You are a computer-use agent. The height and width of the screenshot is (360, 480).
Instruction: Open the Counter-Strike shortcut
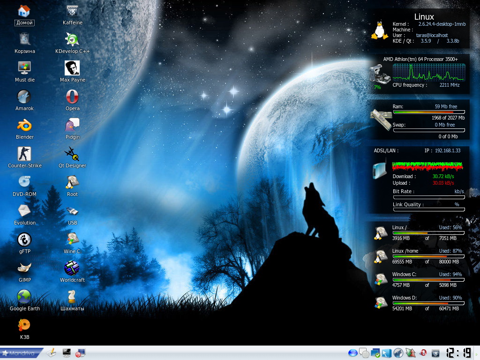(25, 154)
